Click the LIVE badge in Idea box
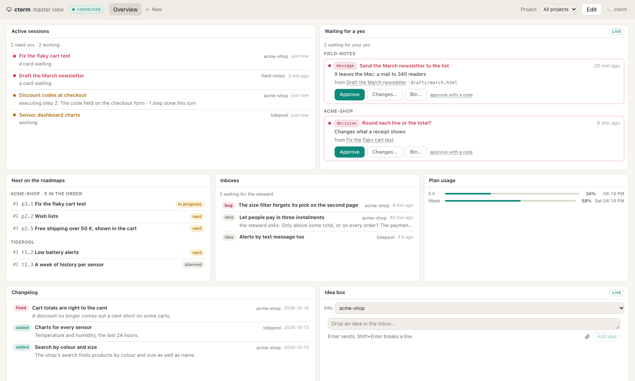The image size is (635, 381). click(x=616, y=293)
